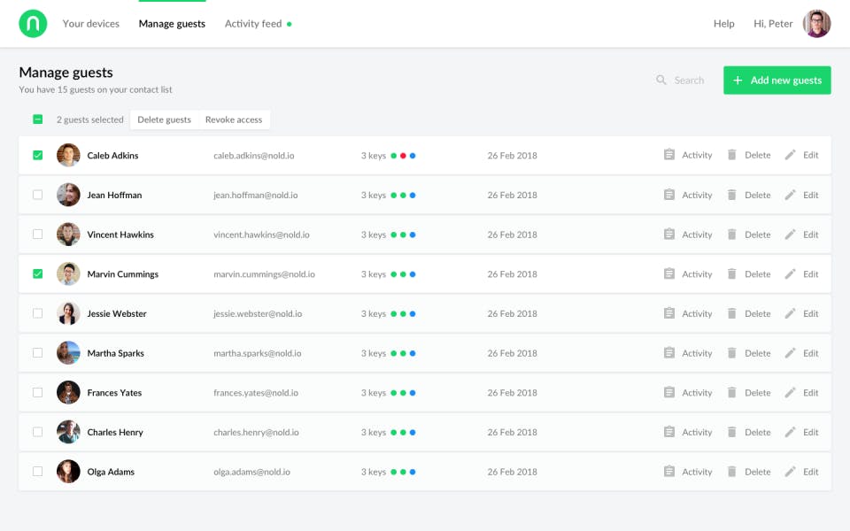Open Activity clipboard icon for Frances Yates
The height and width of the screenshot is (531, 850).
click(669, 393)
